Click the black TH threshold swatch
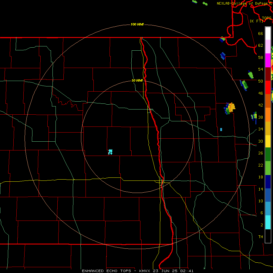This screenshot has height=273, width=273. 268,236
